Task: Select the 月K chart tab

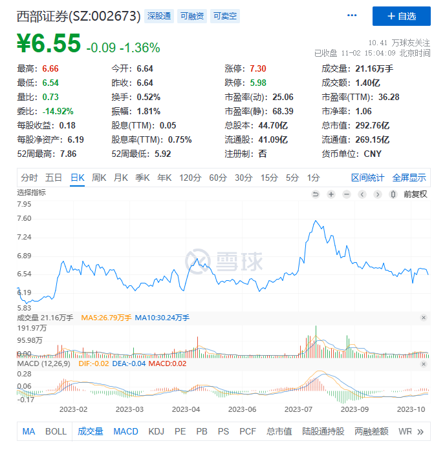Action: tap(121, 178)
